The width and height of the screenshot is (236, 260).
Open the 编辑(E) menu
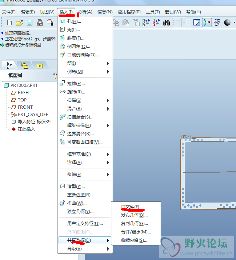coord(28,12)
